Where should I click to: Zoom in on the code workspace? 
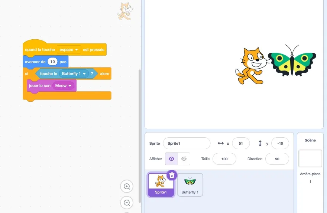coord(127,186)
